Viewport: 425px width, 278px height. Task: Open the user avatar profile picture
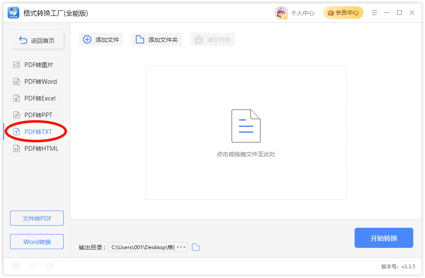281,13
